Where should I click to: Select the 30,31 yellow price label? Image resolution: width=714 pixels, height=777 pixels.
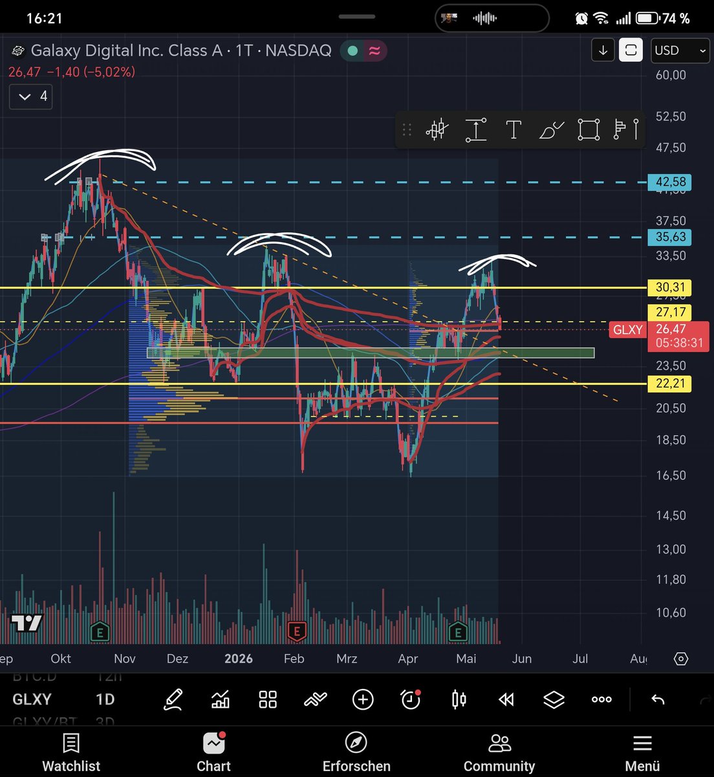coord(670,287)
